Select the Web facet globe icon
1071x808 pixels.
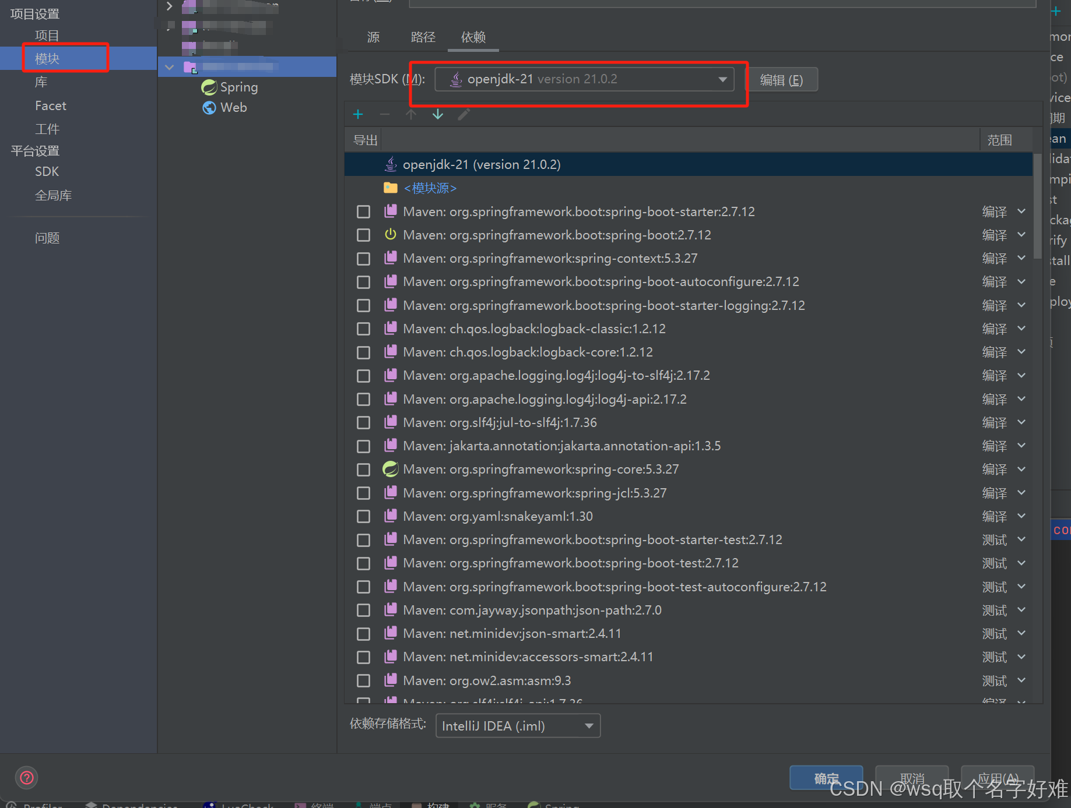tap(209, 107)
